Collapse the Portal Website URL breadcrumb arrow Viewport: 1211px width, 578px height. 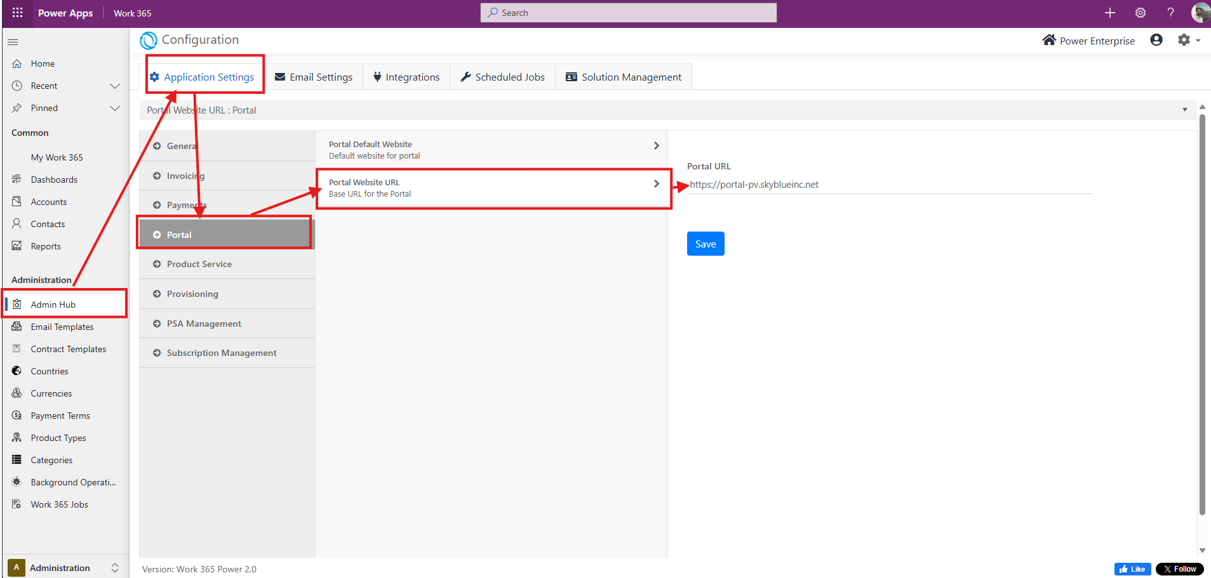(1185, 110)
